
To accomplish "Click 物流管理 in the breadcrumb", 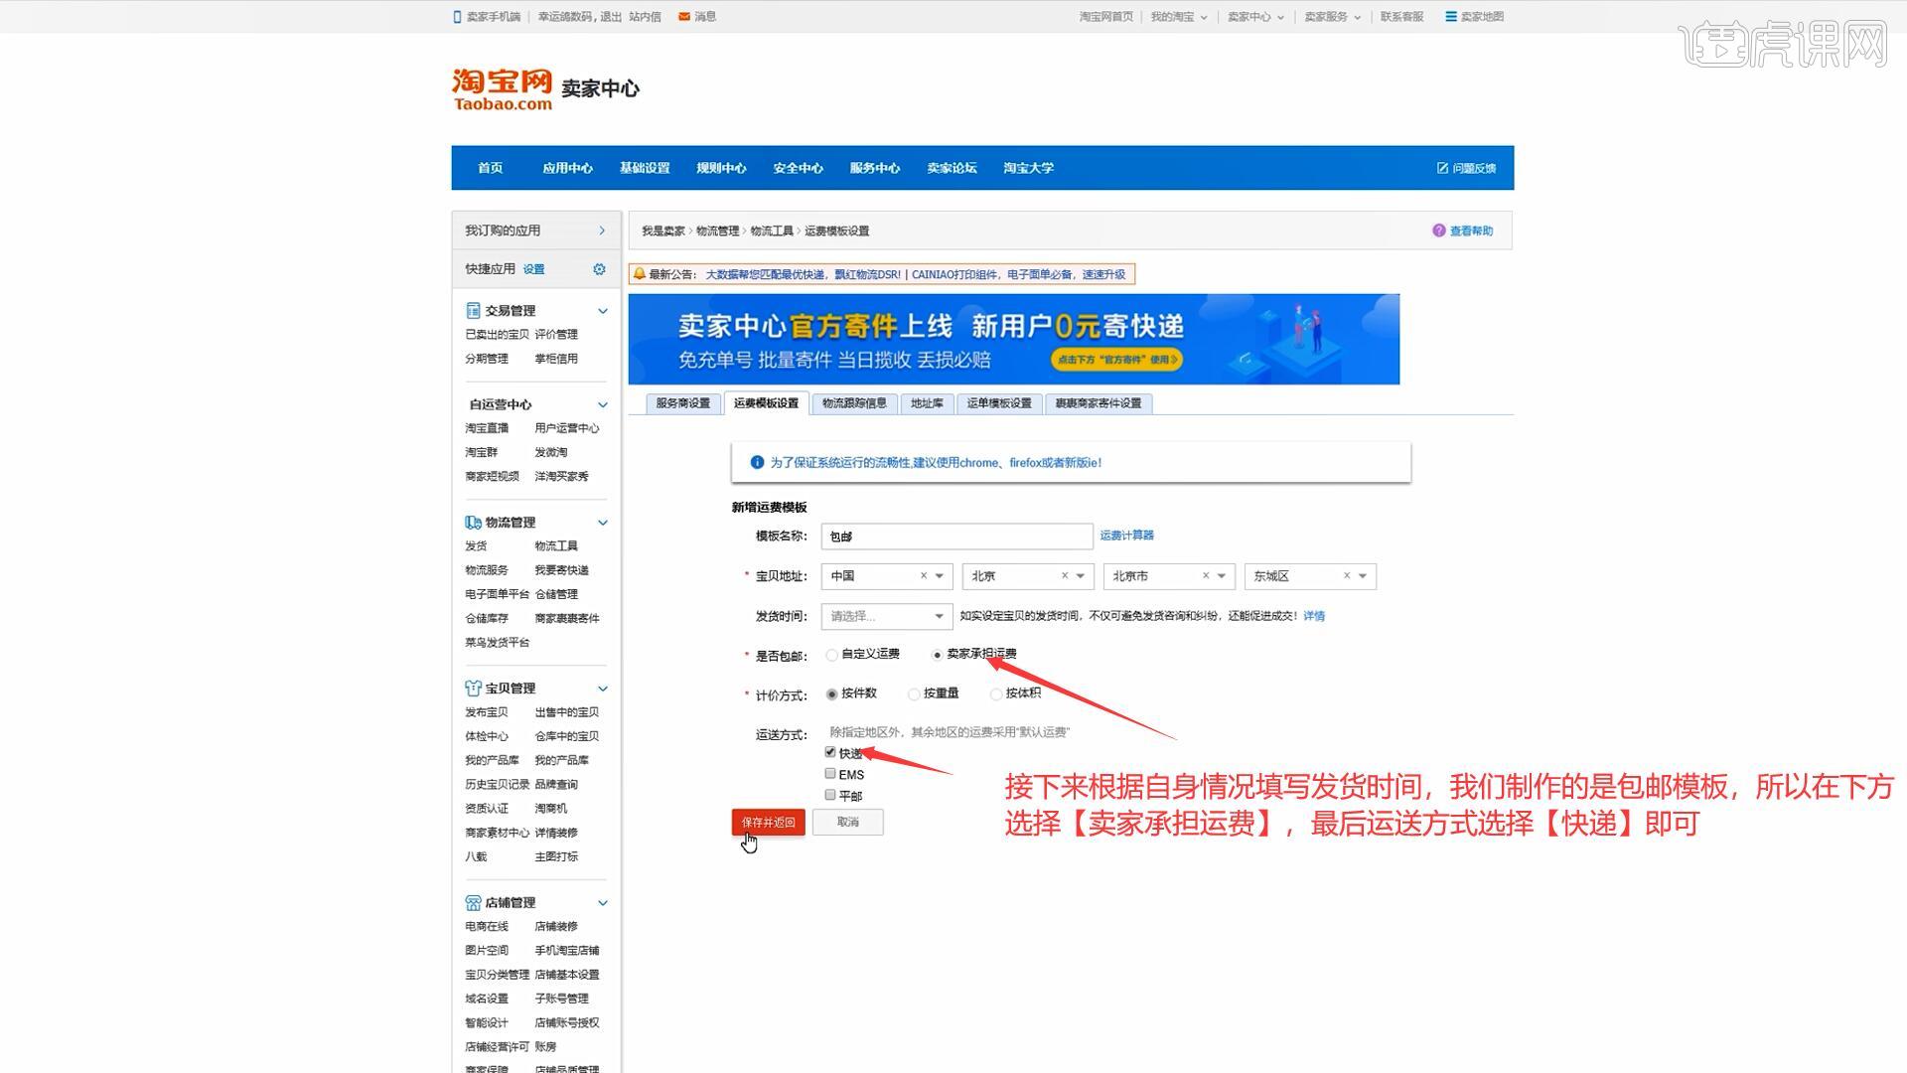I will pos(717,231).
